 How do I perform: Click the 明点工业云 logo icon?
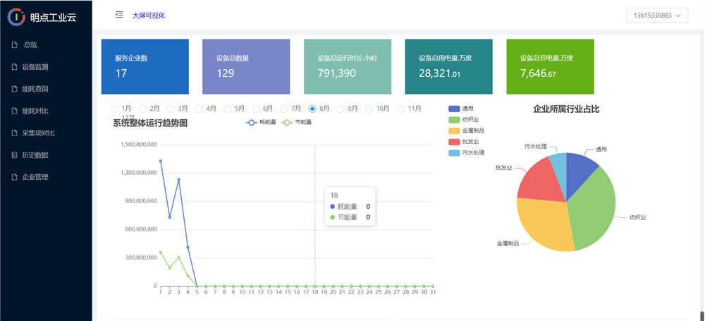[x=16, y=16]
